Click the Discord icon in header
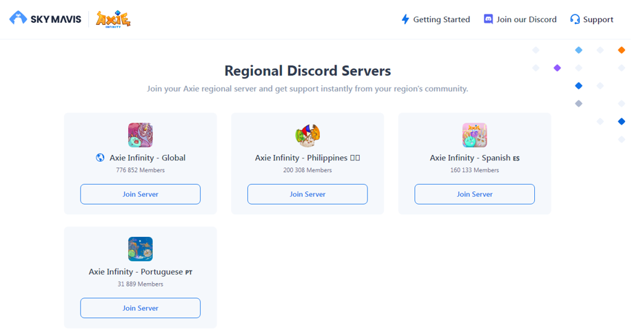Screen dimensions: 641x334 (x=488, y=19)
